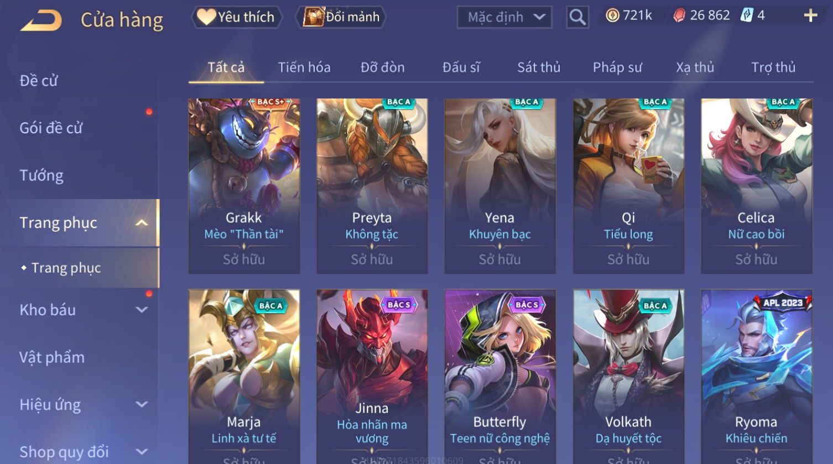Tap the blue ticket currency icon
833x464 pixels.
[x=747, y=15]
